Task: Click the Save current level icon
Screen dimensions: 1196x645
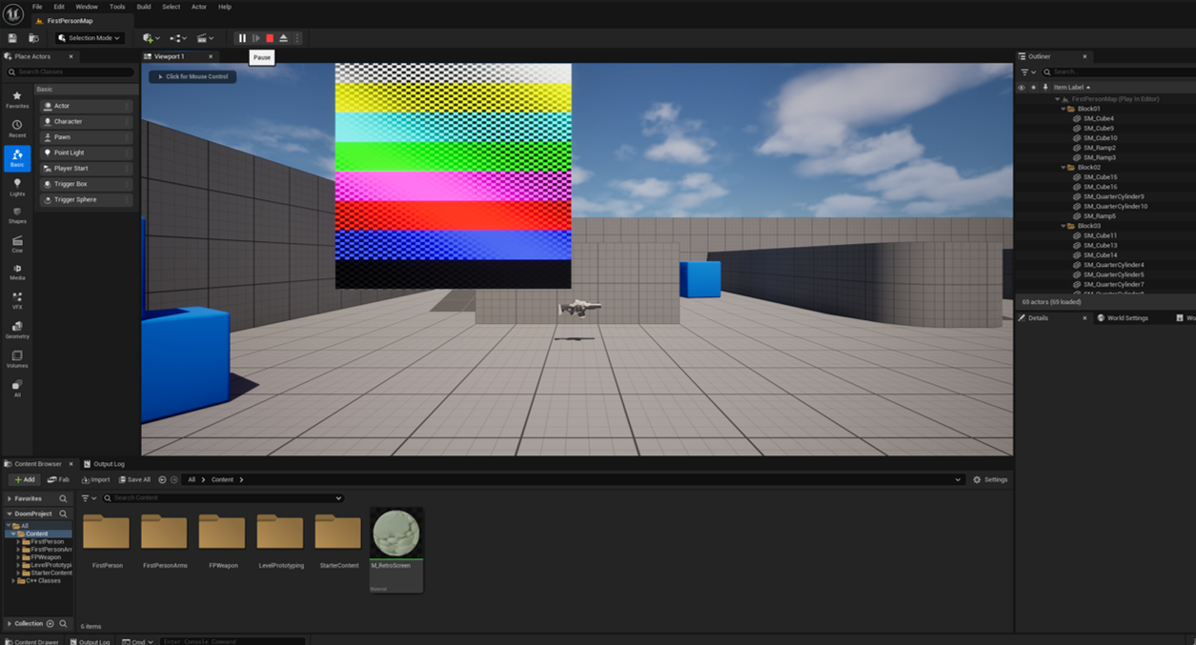Action: [x=12, y=38]
